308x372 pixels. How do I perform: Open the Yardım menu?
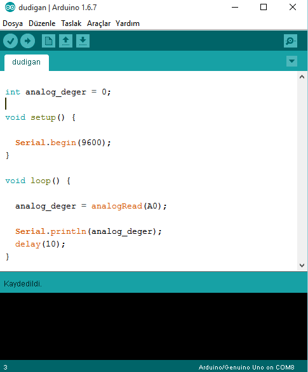coord(128,23)
